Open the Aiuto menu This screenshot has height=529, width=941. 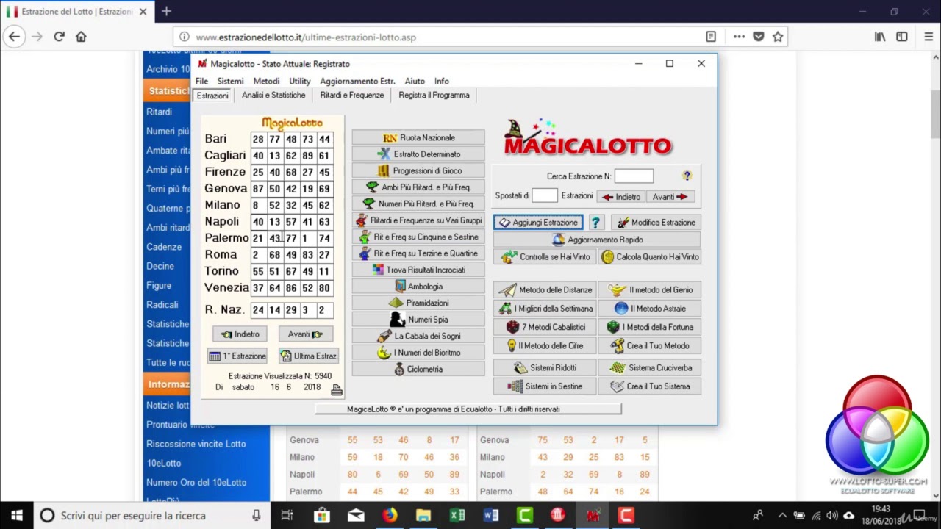click(x=415, y=81)
